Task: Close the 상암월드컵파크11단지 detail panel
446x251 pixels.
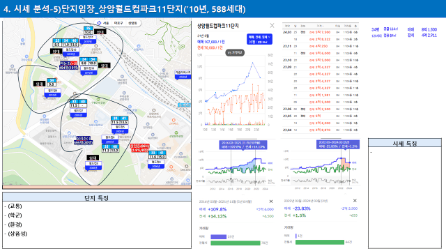Action: [272, 26]
